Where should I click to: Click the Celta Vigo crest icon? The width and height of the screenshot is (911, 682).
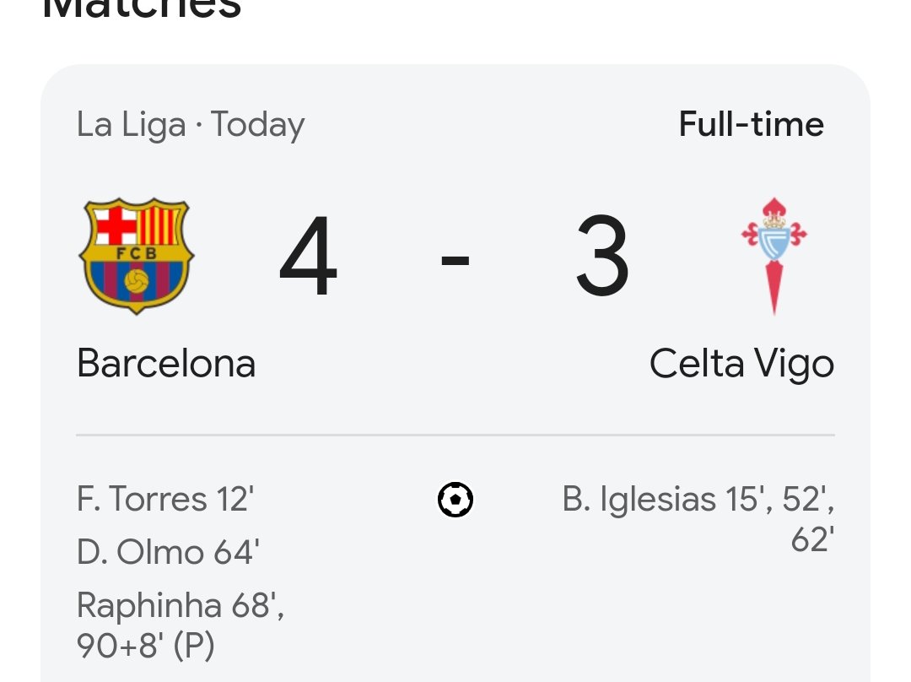point(774,256)
